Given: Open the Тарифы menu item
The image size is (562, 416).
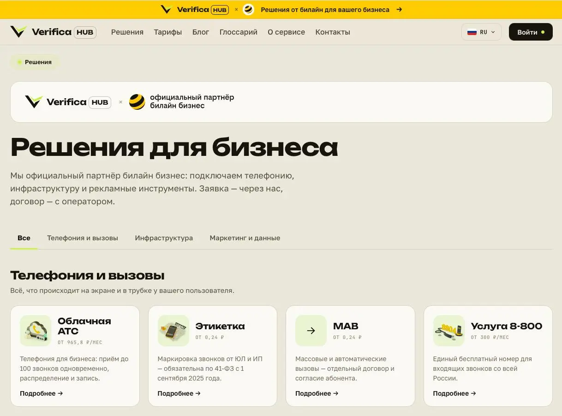Looking at the screenshot, I should pyautogui.click(x=168, y=32).
